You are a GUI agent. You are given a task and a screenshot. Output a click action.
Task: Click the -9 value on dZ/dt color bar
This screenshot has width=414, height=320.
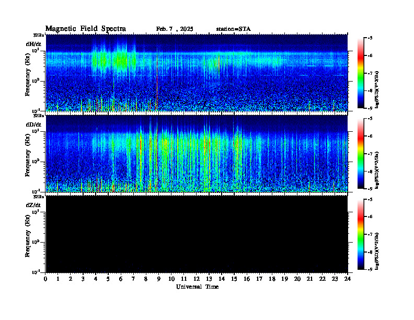(370, 269)
